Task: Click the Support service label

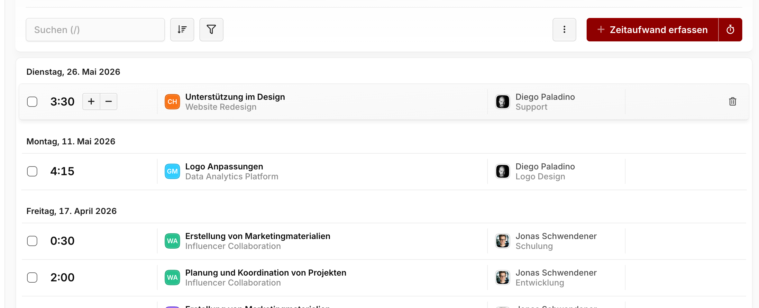Action: [x=531, y=107]
